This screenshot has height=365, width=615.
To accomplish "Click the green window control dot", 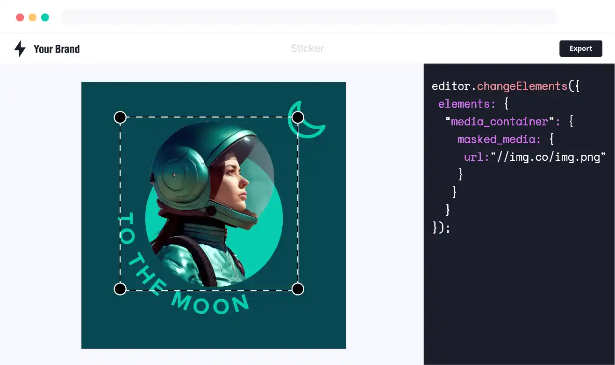I will pyautogui.click(x=45, y=17).
